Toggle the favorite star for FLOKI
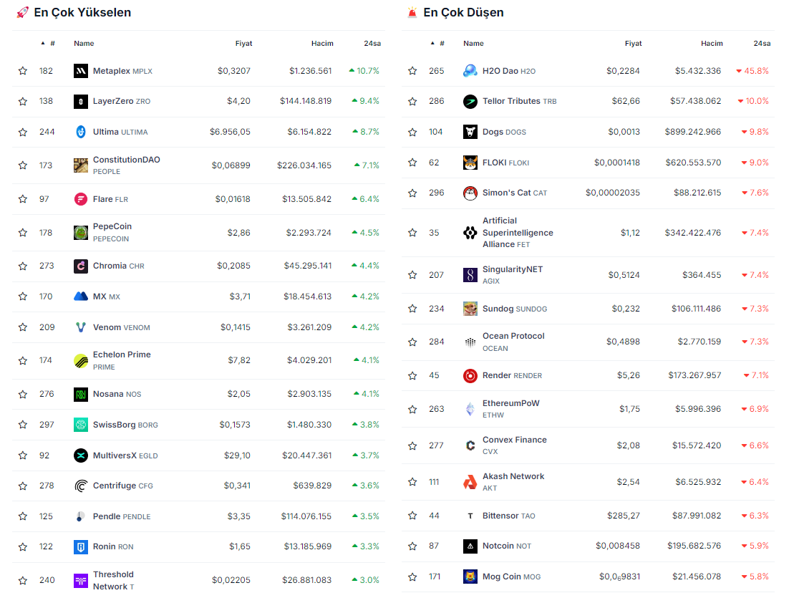Screen dimensions: 799x593 click(x=413, y=163)
